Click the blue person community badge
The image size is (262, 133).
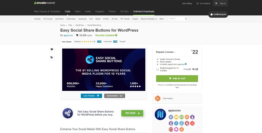tap(182, 123)
